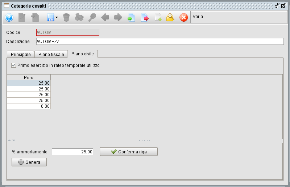Click the Categorie cespiti window title icon
This screenshot has height=187, width=290.
(x=7, y=6)
